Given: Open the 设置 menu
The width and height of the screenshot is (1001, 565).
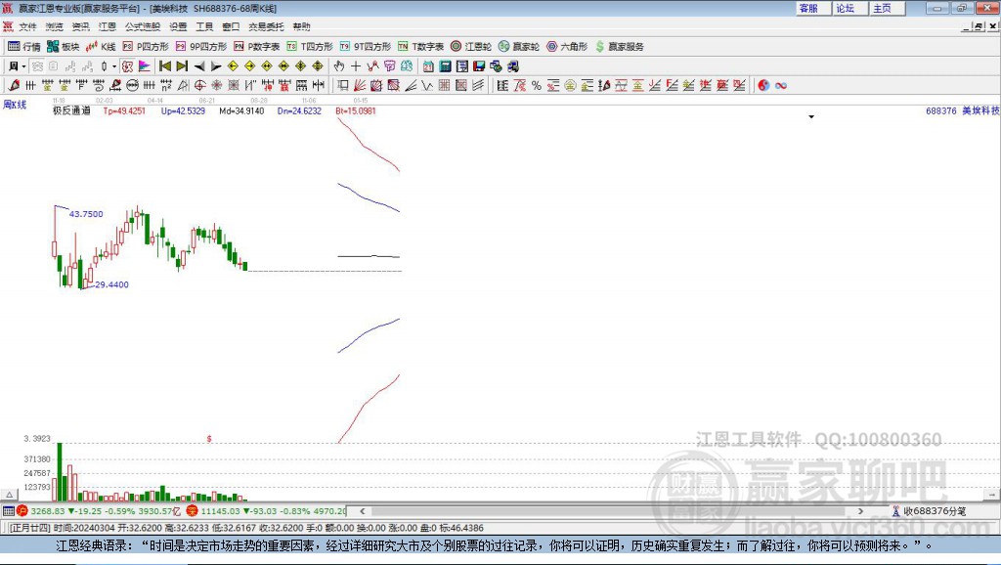Looking at the screenshot, I should [178, 26].
